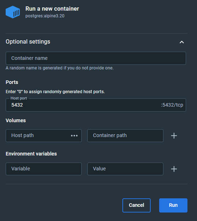Image resolution: width=197 pixels, height=221 pixels.
Task: Cancel the new container dialog
Action: tap(137, 205)
